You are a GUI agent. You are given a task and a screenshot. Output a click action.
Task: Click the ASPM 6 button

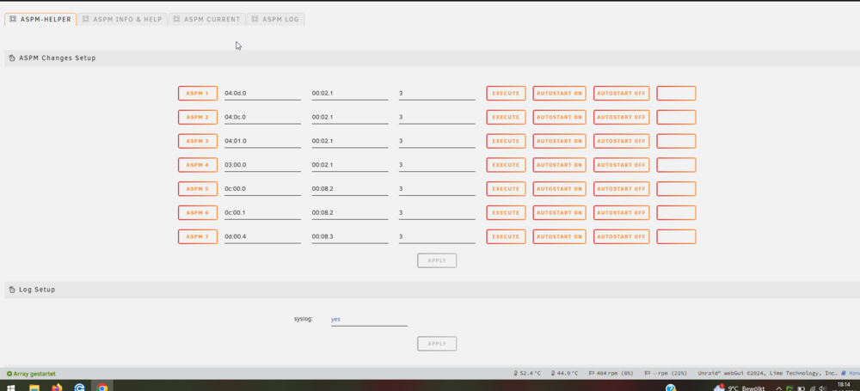(198, 213)
